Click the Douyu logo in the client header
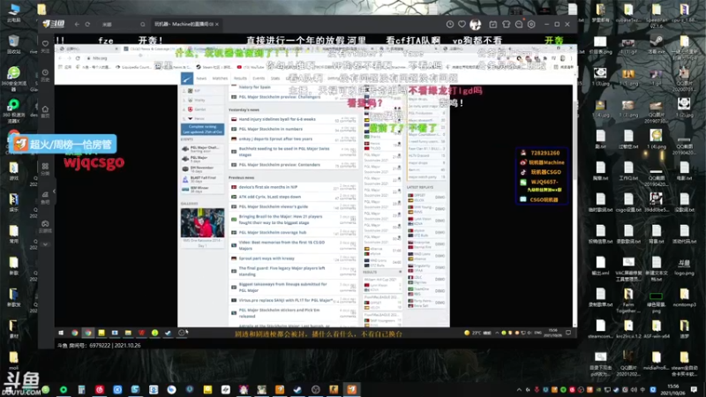 point(54,24)
